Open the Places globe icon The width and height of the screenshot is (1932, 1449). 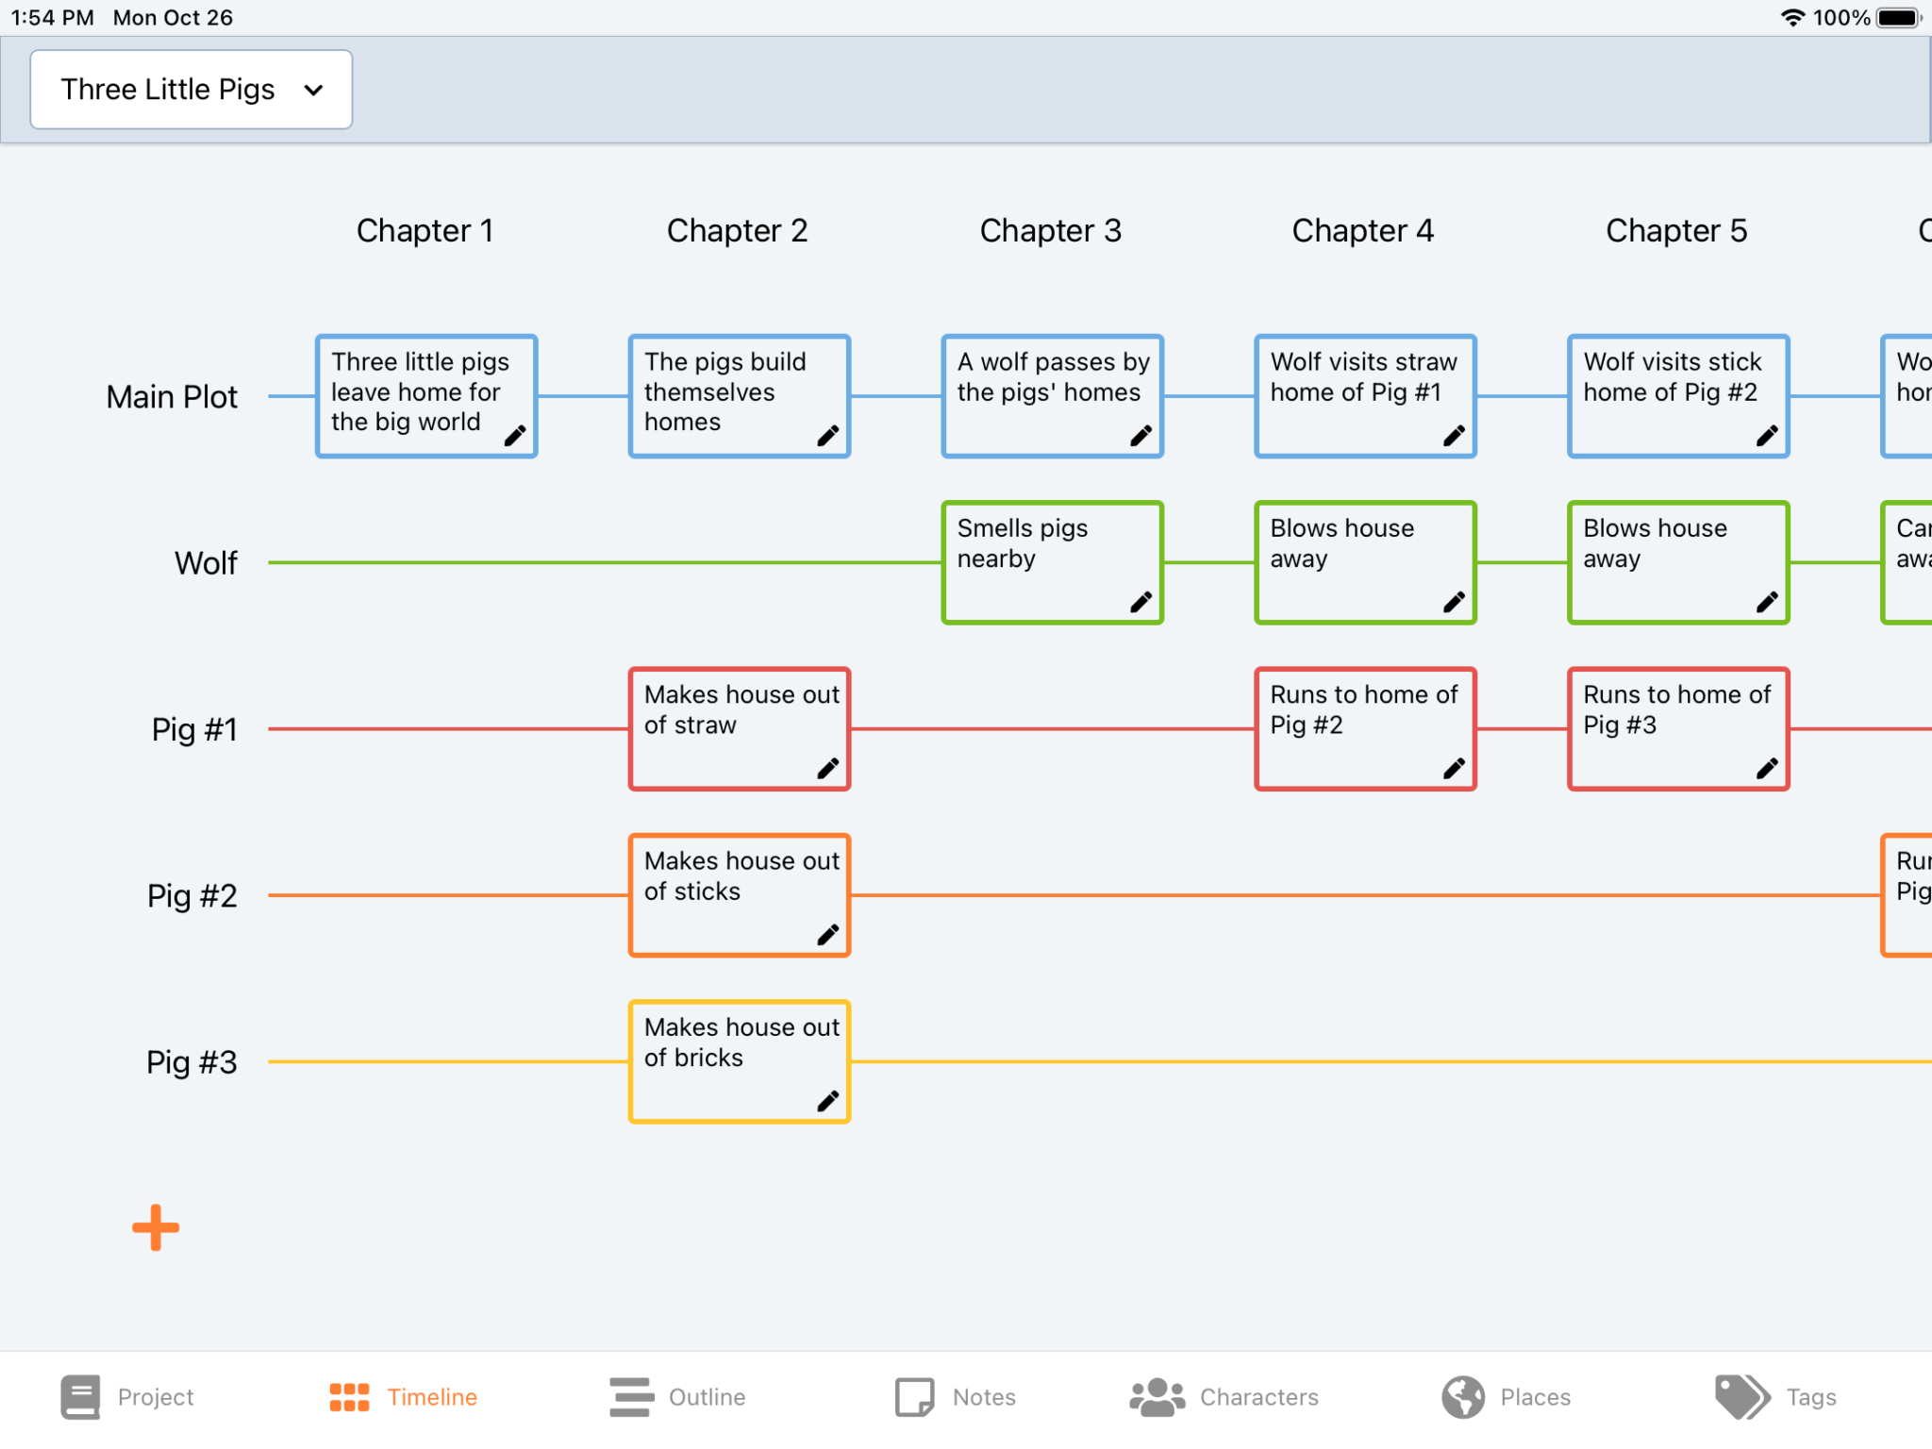click(x=1462, y=1396)
